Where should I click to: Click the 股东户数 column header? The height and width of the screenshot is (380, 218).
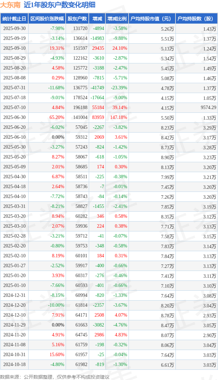[77, 19]
